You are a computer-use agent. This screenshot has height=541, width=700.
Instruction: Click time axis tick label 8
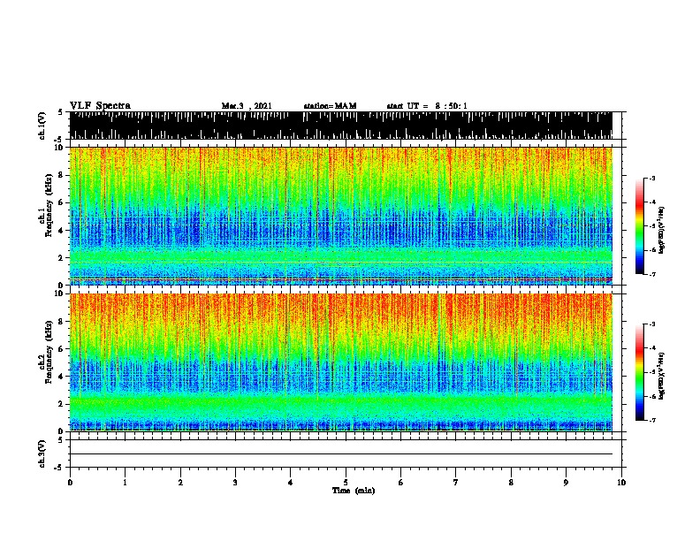pyautogui.click(x=511, y=483)
